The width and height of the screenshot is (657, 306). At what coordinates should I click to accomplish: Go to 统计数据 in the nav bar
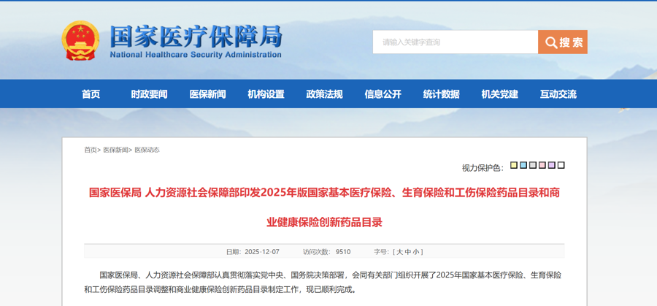click(441, 94)
